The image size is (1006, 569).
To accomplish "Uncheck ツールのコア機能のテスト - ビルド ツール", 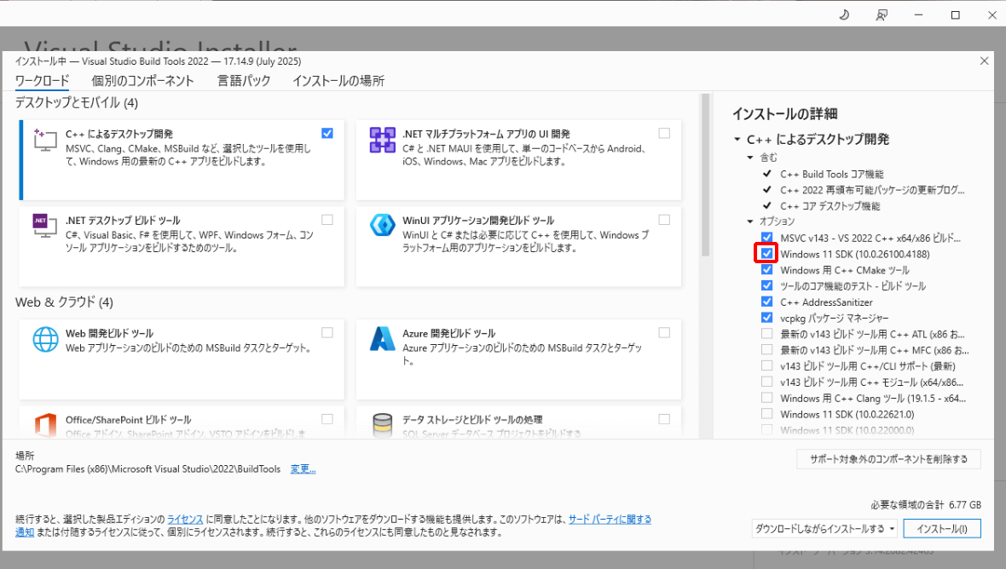I will point(766,286).
